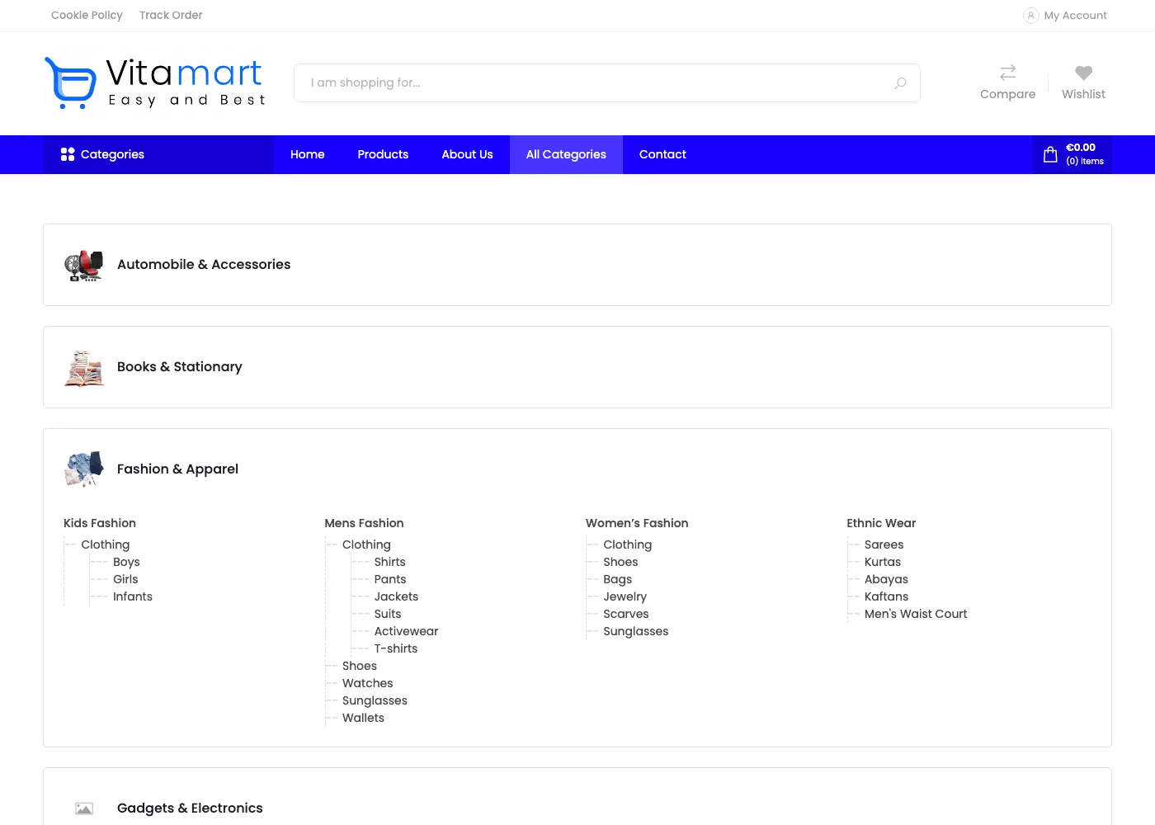Screen dimensions: 1155x825
Task: Open the Books & Stationary category
Action: [180, 366]
